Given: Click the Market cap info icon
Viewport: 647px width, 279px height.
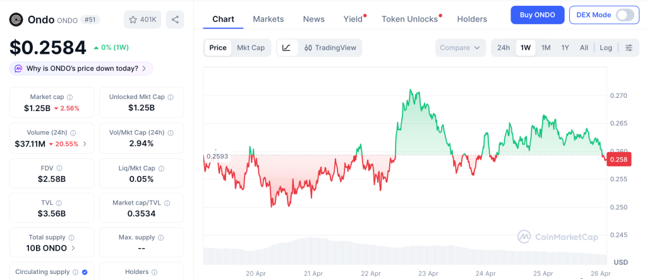Looking at the screenshot, I should point(70,97).
